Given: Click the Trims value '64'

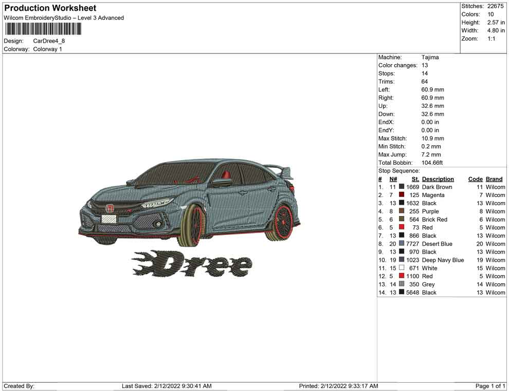Looking at the screenshot, I should [425, 82].
